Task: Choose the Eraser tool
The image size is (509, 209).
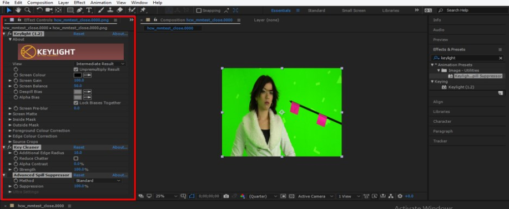Action: [x=119, y=11]
